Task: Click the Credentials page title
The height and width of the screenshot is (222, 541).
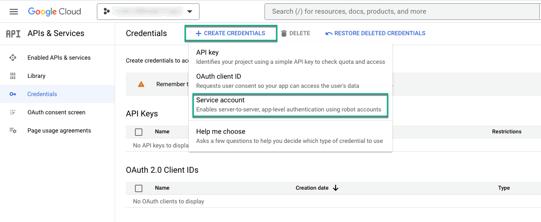Action: (x=147, y=34)
